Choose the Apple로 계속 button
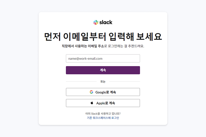206x137 pixels. coord(103,103)
